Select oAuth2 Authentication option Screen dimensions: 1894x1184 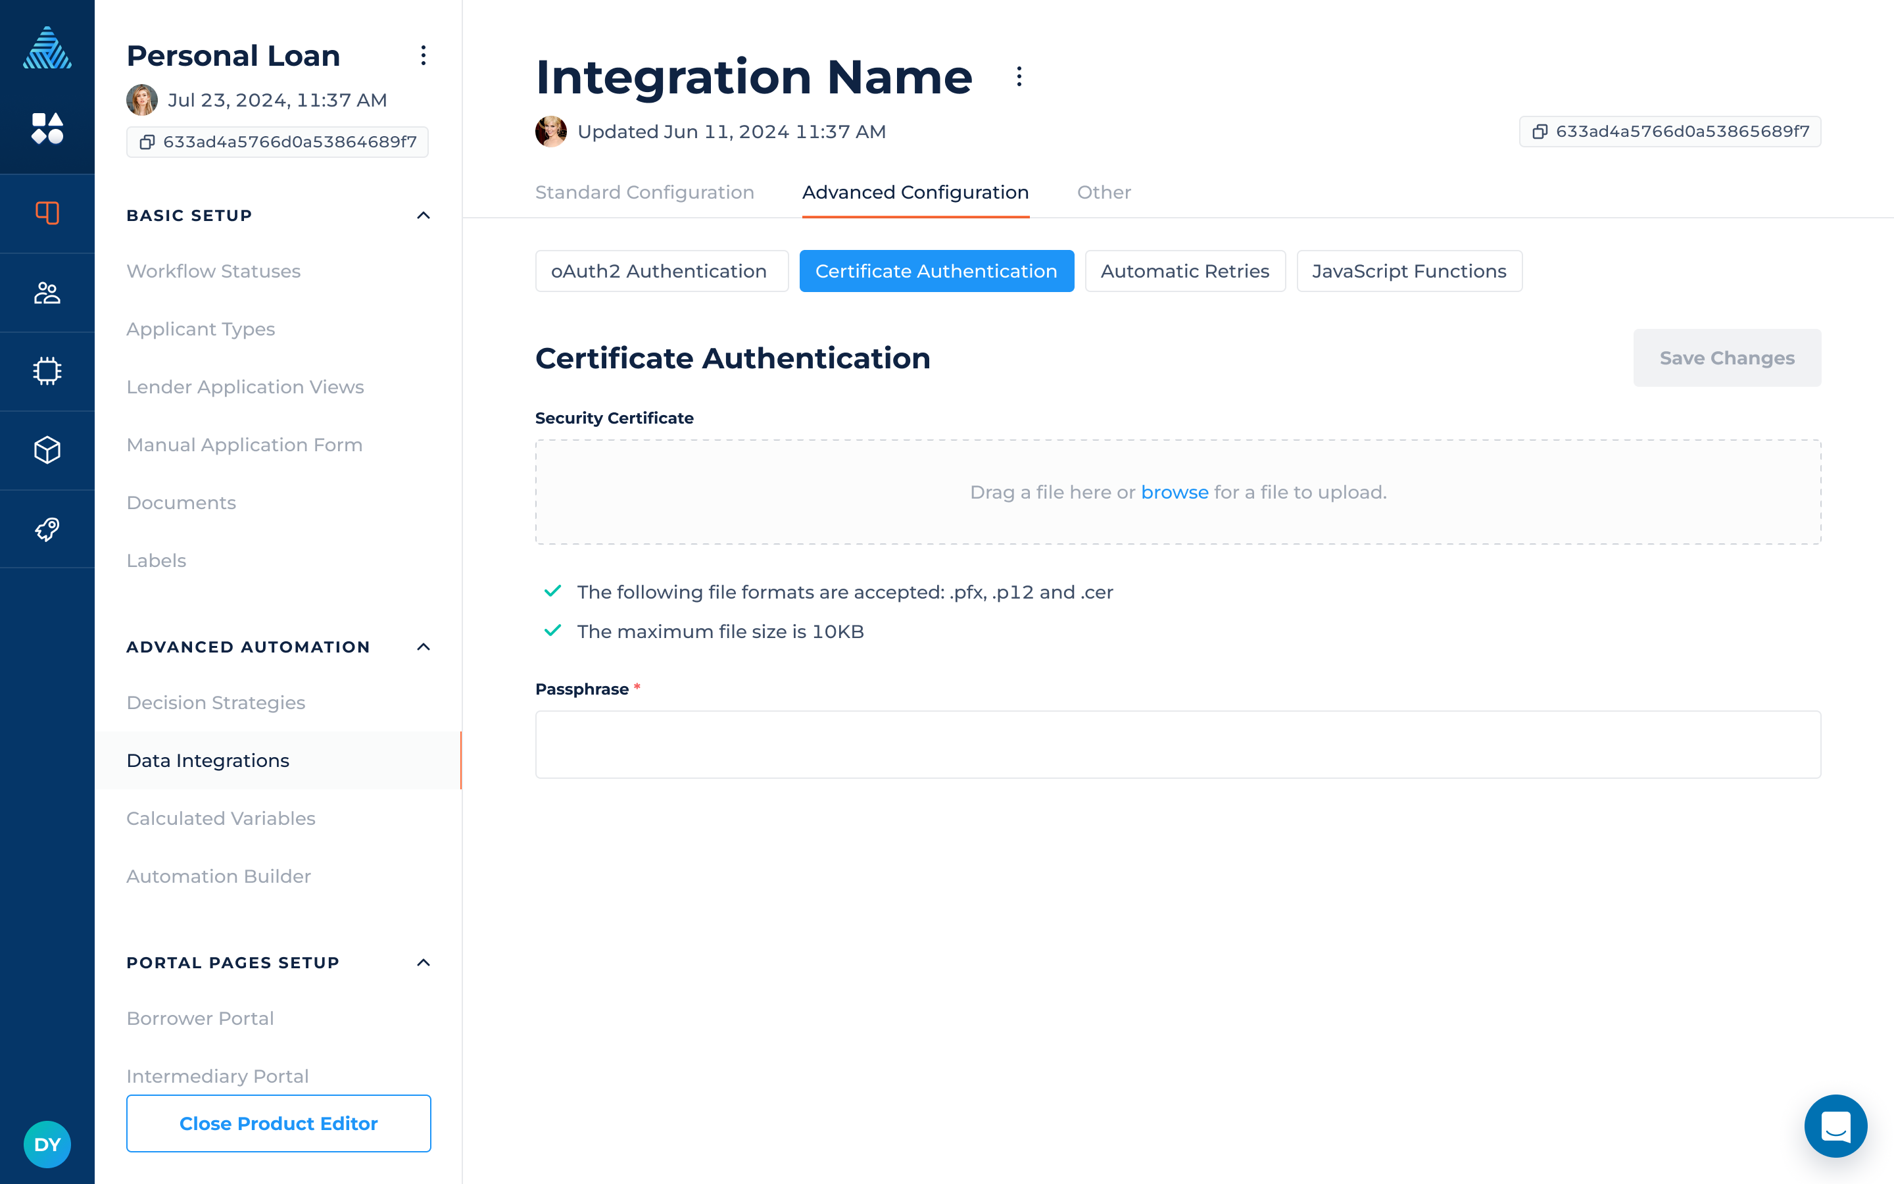click(660, 271)
